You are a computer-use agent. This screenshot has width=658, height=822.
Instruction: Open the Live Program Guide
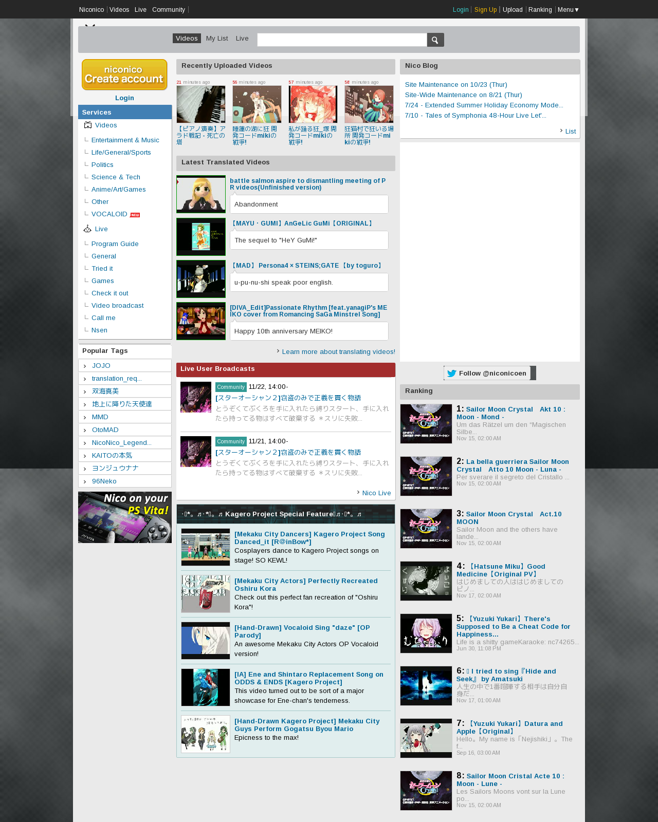[115, 244]
